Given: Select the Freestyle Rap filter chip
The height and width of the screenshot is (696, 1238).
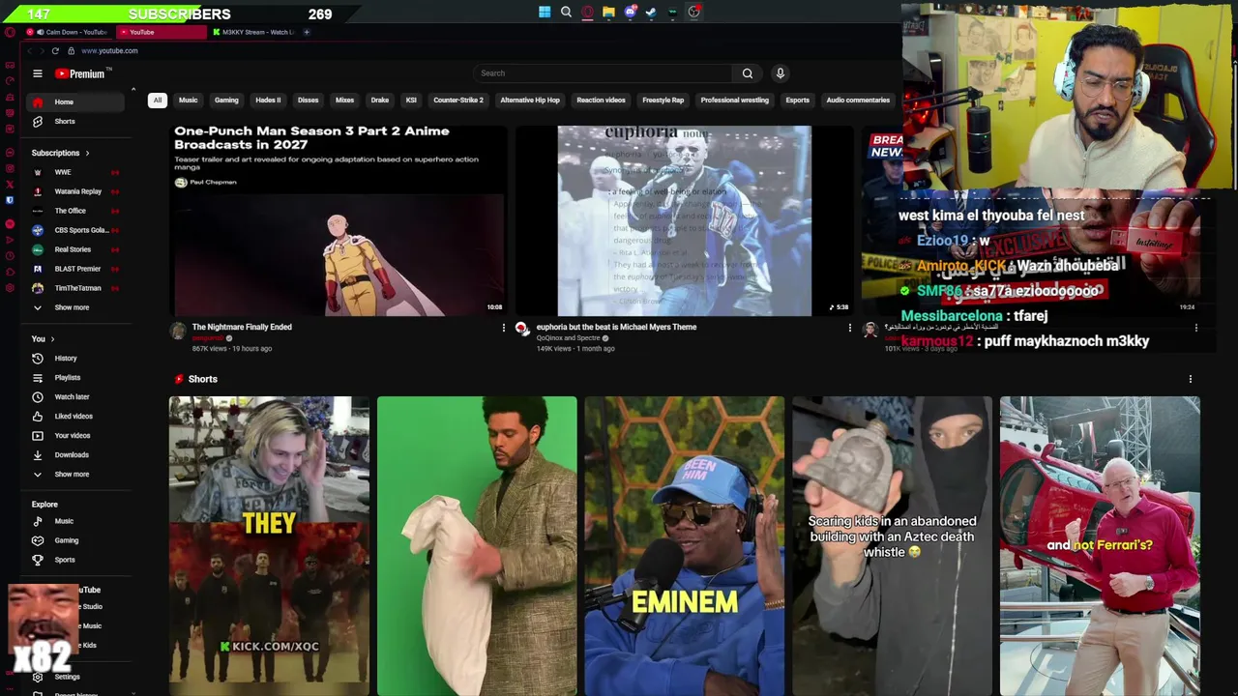Looking at the screenshot, I should click(x=663, y=100).
